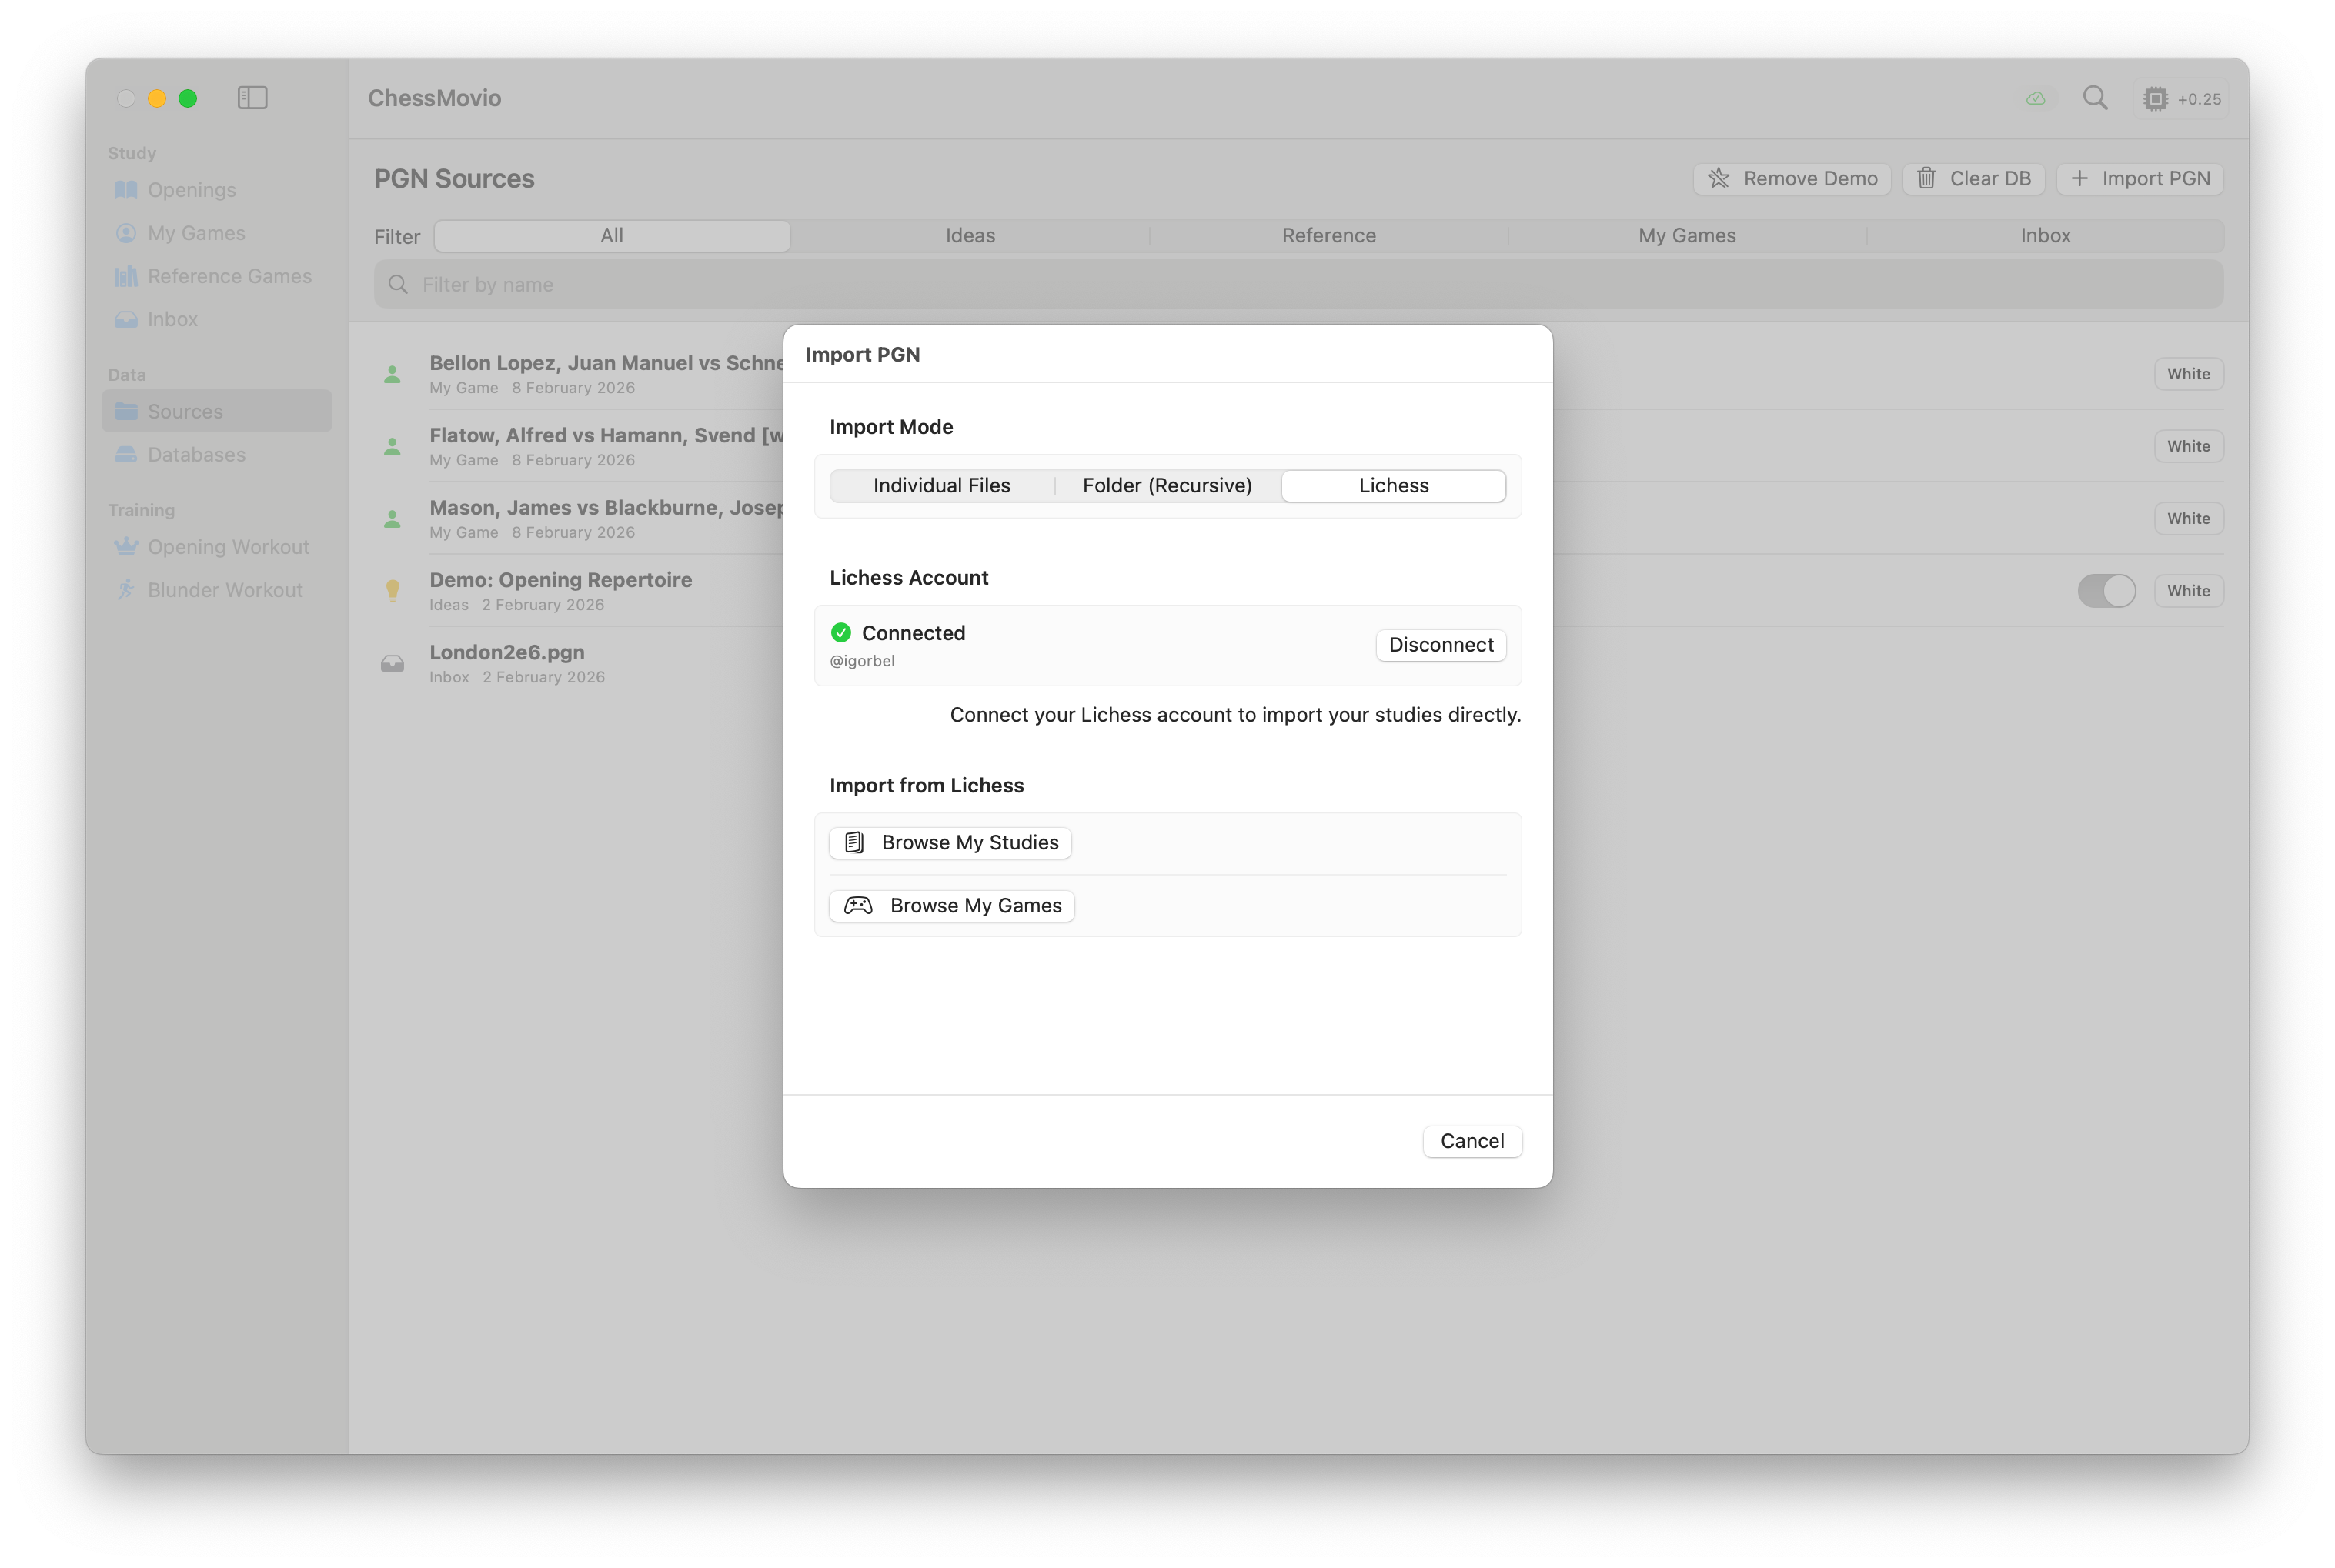Toggle the Demo: Opening Repertoire switch
This screenshot has width=2335, height=1568.
pyautogui.click(x=2106, y=591)
